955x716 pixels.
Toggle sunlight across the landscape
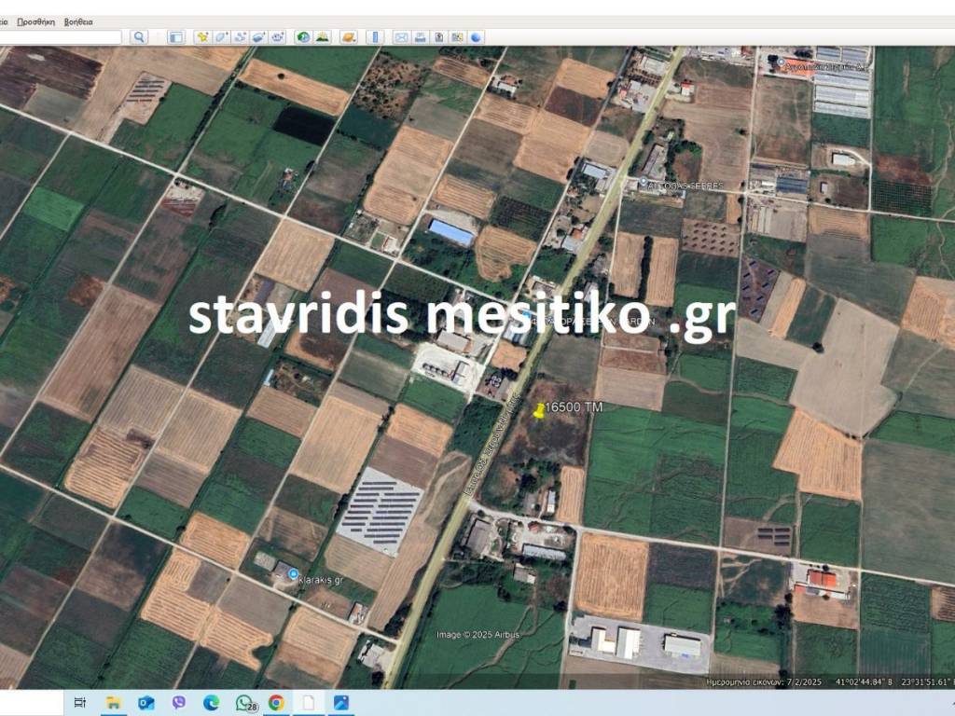tap(322, 37)
